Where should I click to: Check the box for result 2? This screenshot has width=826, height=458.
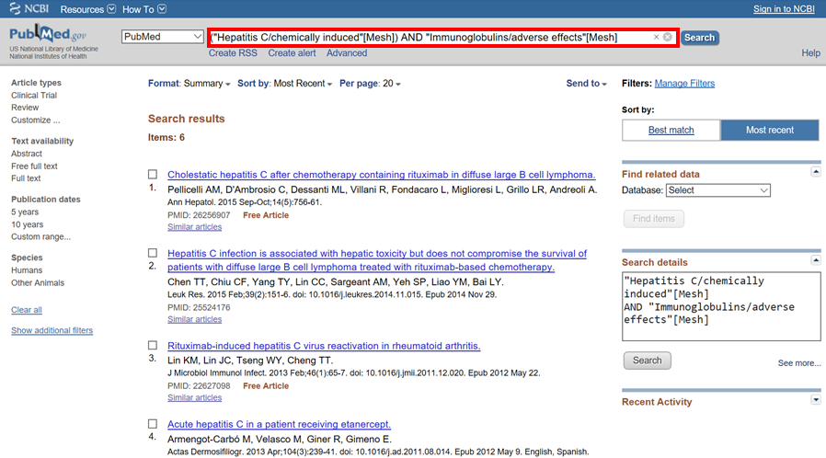coord(153,253)
